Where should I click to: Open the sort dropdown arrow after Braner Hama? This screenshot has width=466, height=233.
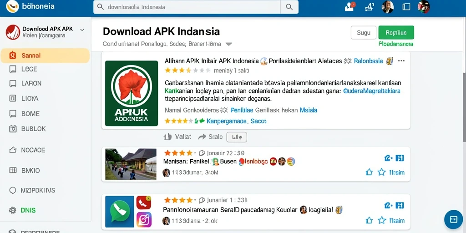coord(228,44)
